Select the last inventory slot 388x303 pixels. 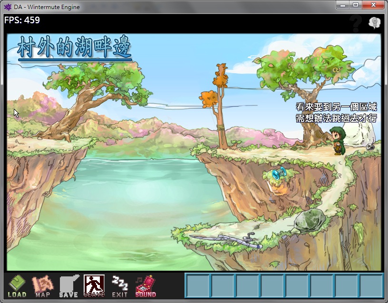370,285
